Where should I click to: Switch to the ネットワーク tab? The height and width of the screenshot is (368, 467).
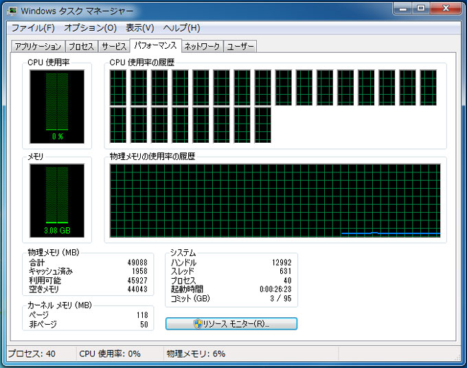pos(202,47)
